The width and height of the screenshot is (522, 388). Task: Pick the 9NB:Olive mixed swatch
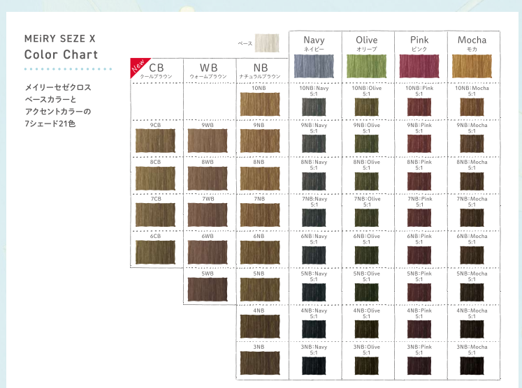[x=367, y=144]
